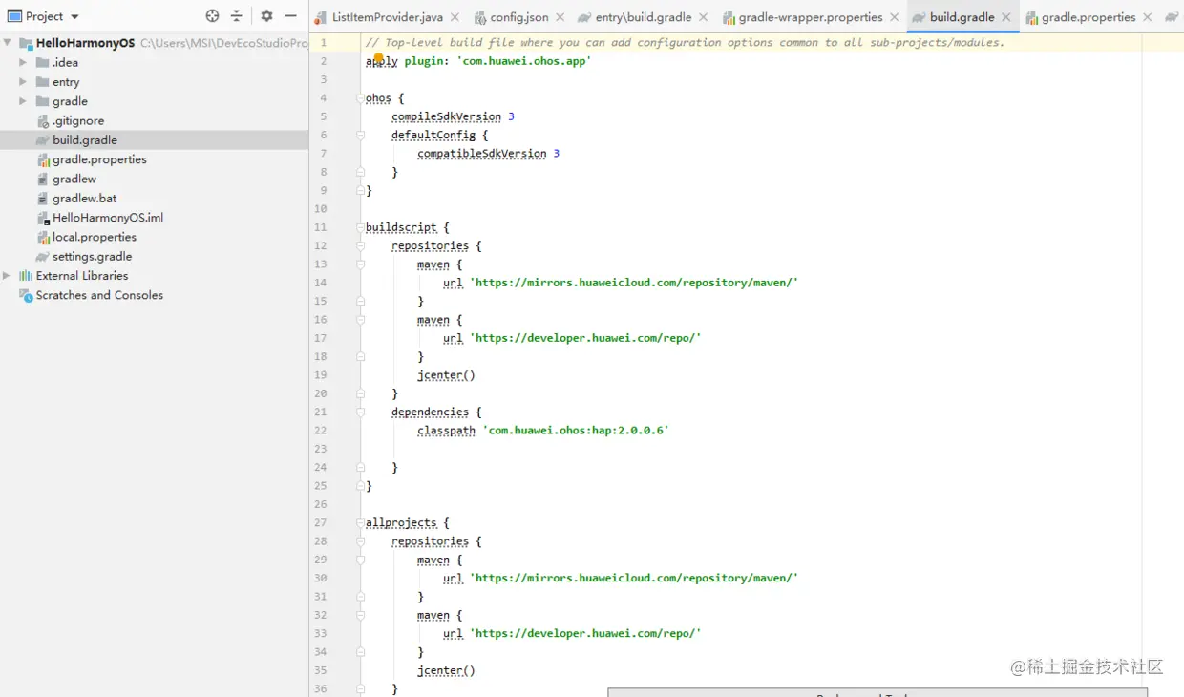
Task: Fold the allprojects block at line 27
Action: pyautogui.click(x=361, y=523)
